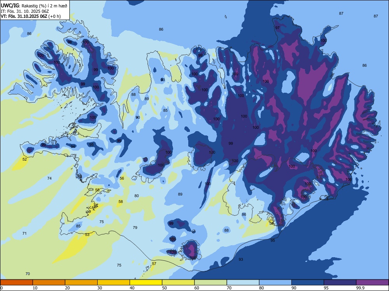Click the 'VT: Fös. 31.10.2025 06Z (+0 h)' line

[x=30, y=16]
